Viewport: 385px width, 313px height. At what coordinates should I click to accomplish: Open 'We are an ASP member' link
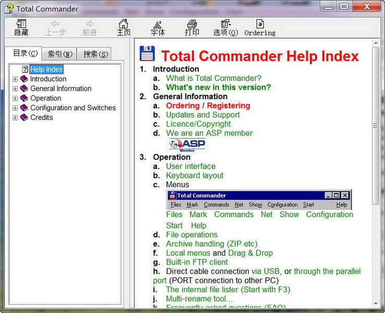[209, 133]
